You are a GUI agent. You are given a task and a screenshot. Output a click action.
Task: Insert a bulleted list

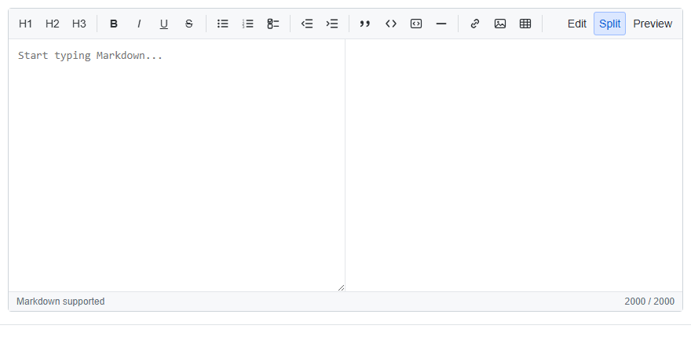pyautogui.click(x=223, y=24)
